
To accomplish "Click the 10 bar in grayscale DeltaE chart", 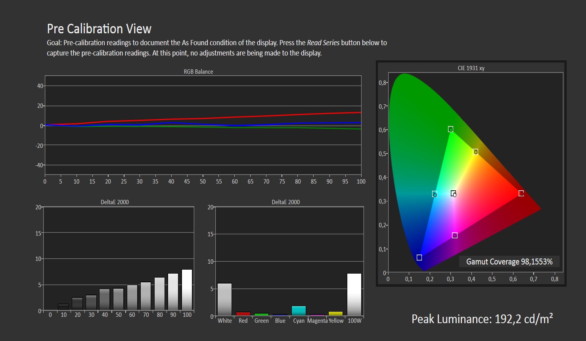I will click(63, 307).
